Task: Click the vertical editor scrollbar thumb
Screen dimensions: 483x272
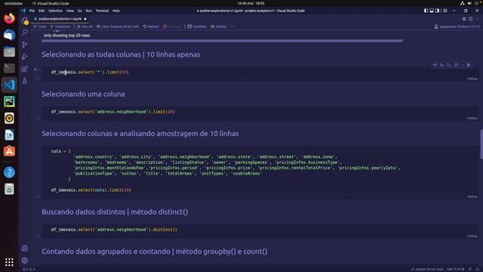Action: (x=481, y=144)
